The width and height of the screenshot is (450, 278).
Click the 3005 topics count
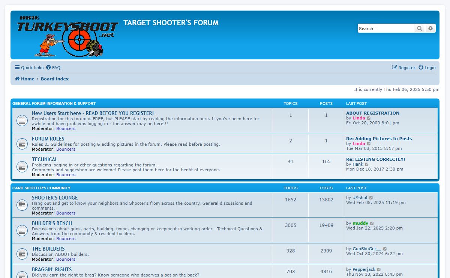[291, 225]
